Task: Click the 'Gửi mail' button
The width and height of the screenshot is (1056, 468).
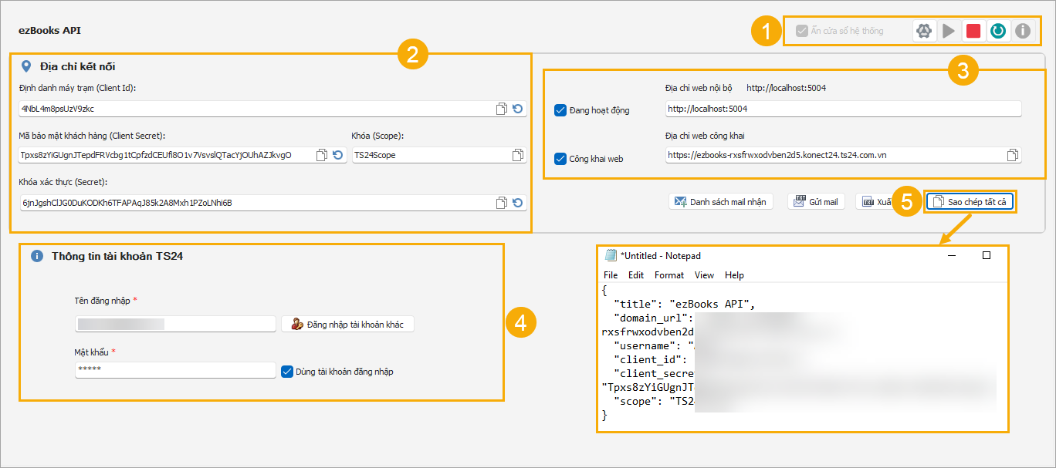Action: [816, 202]
